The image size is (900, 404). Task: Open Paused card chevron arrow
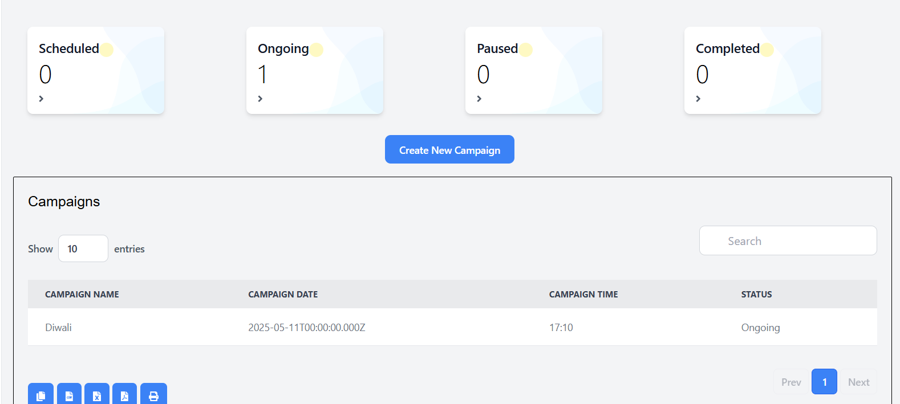tap(479, 99)
